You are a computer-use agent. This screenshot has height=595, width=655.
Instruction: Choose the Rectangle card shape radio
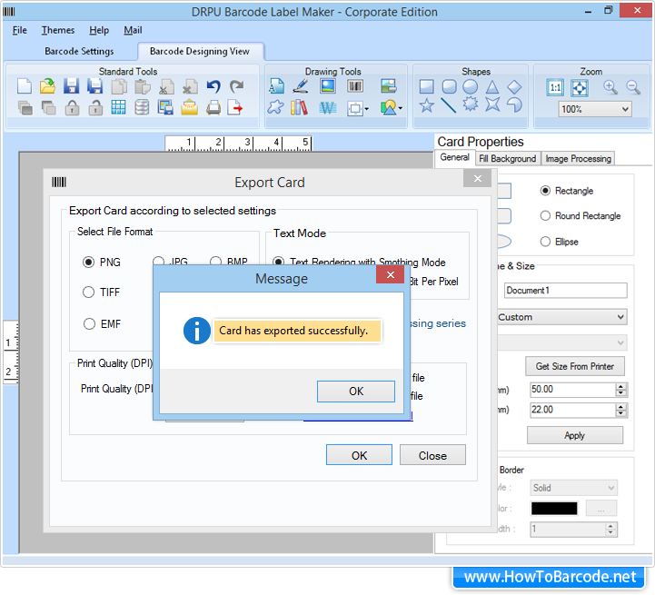[545, 191]
